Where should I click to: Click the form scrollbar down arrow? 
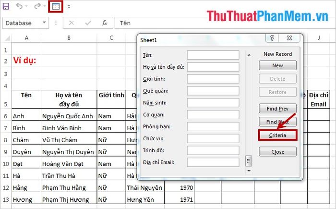coord(248,170)
